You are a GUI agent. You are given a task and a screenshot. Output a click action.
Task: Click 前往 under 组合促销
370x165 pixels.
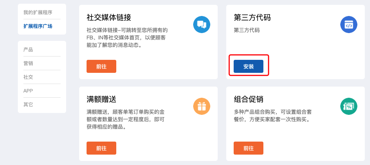249,148
